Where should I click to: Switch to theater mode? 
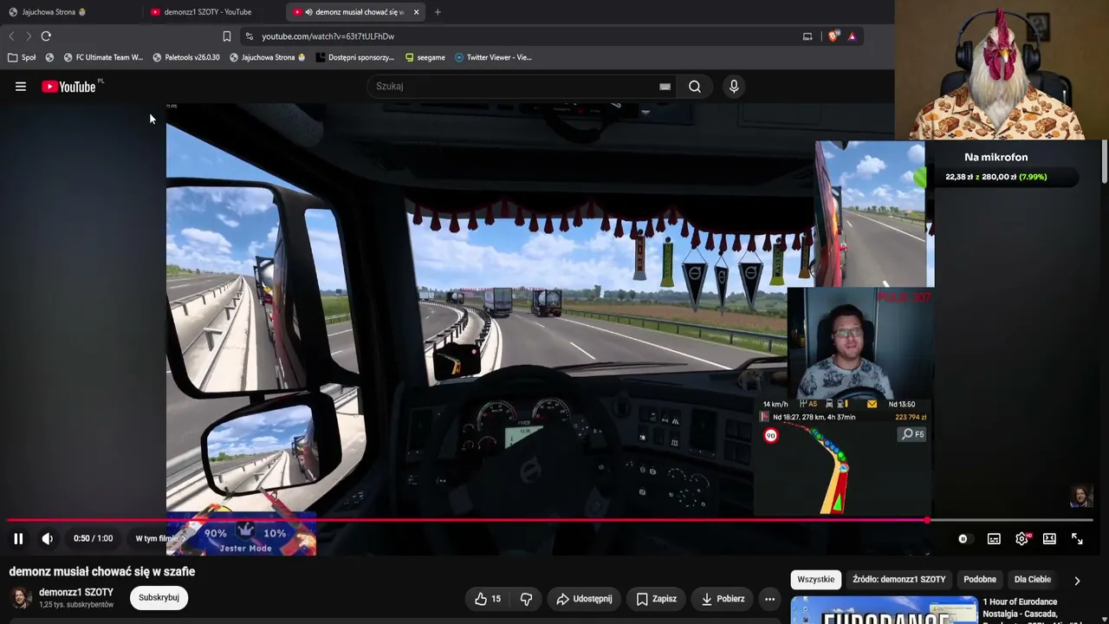pyautogui.click(x=1049, y=539)
